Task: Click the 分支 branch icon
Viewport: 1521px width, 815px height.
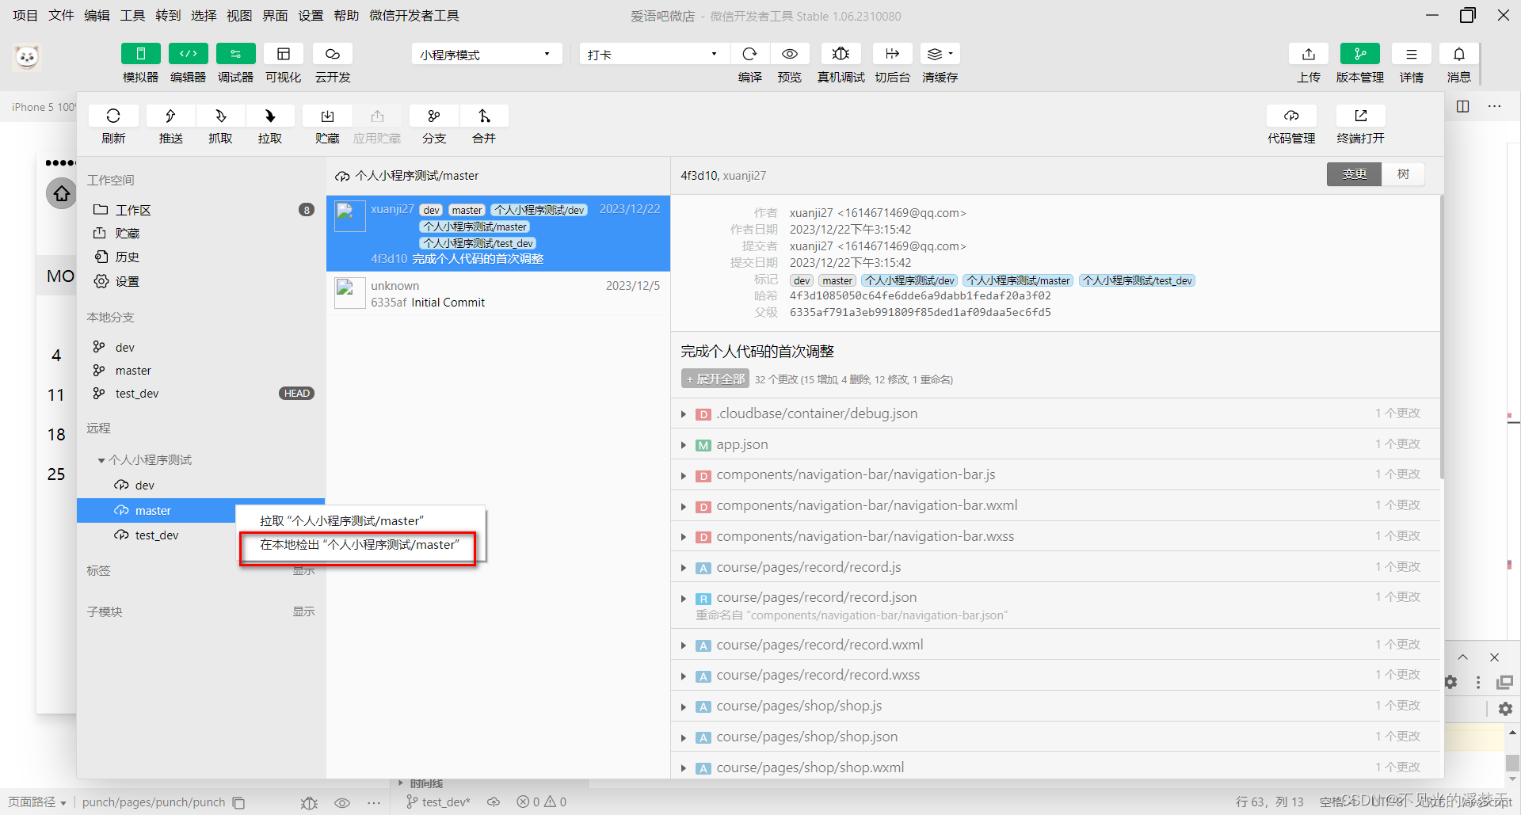Action: [434, 116]
